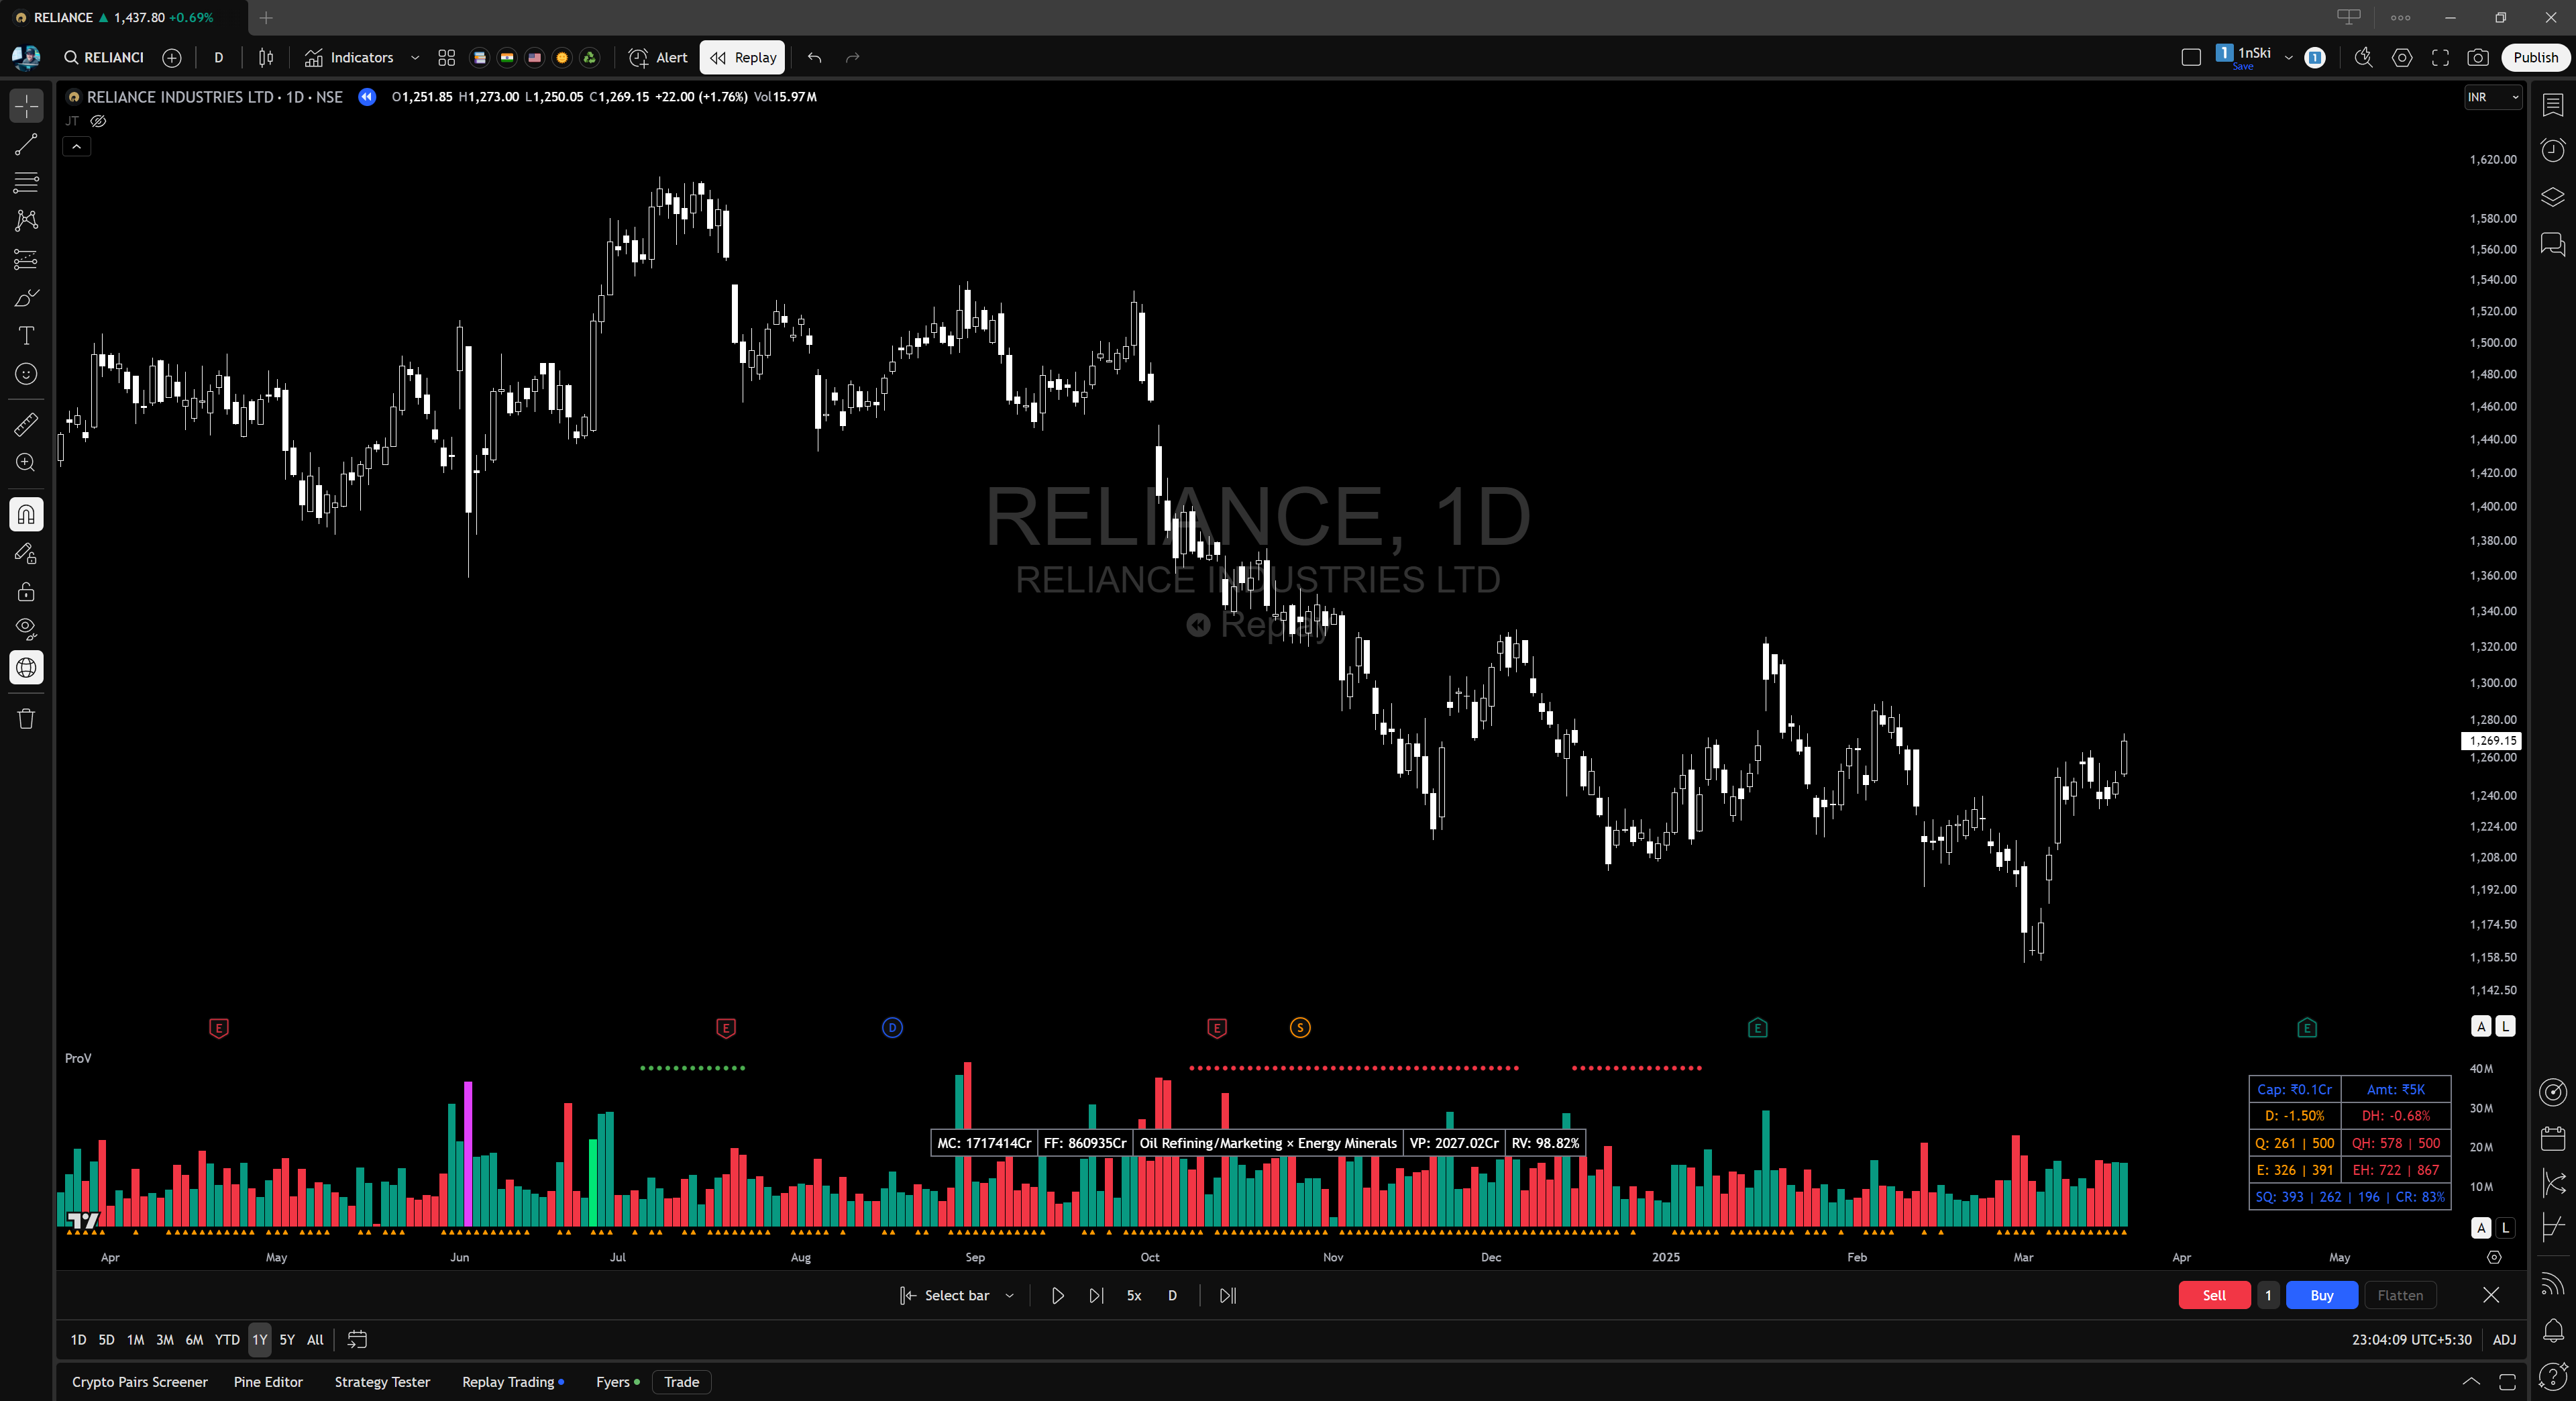Open the go-to-date calendar icon
Screen dimensions: 2576x1401
pyautogui.click(x=357, y=1339)
